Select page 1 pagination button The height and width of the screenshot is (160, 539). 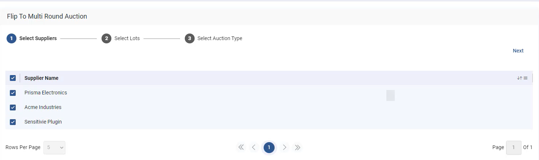269,147
